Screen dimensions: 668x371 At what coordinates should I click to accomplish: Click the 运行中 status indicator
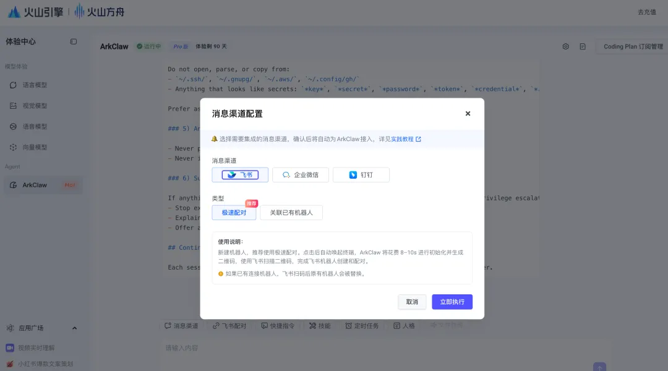148,46
